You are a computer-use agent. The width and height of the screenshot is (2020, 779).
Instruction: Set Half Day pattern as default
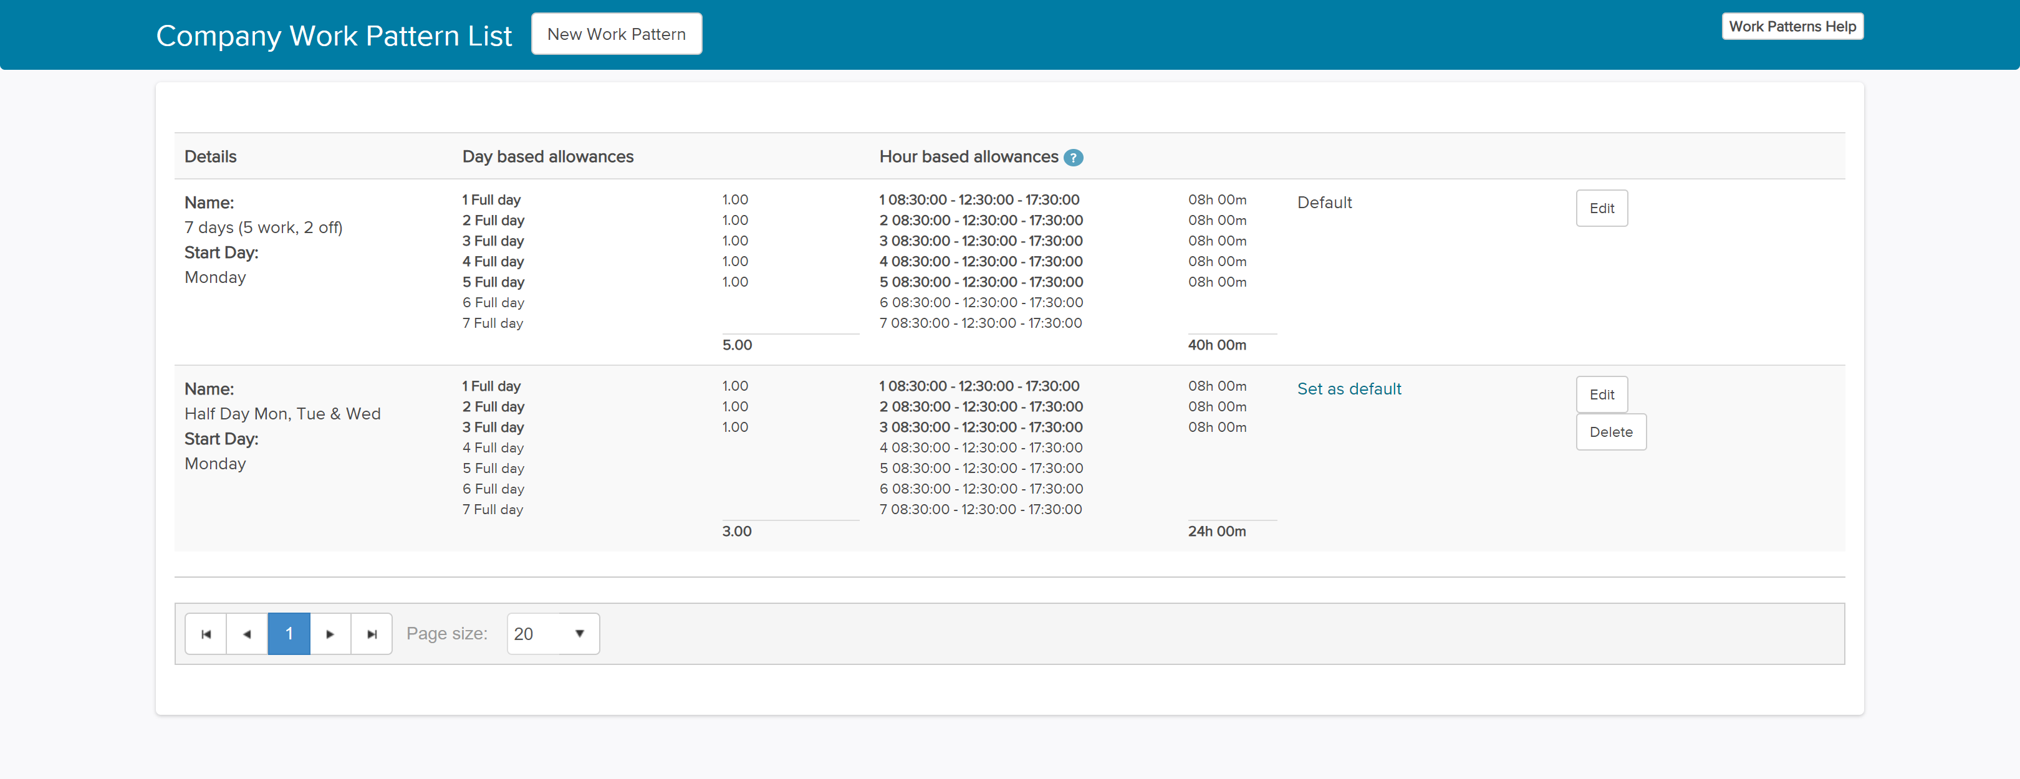pos(1349,389)
